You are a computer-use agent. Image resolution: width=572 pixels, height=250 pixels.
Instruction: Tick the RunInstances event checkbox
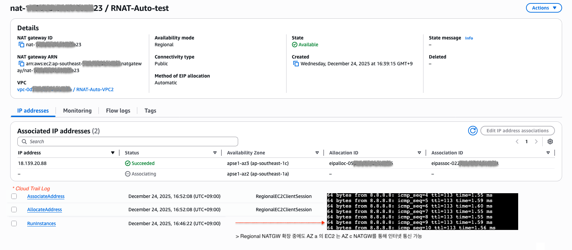click(14, 223)
